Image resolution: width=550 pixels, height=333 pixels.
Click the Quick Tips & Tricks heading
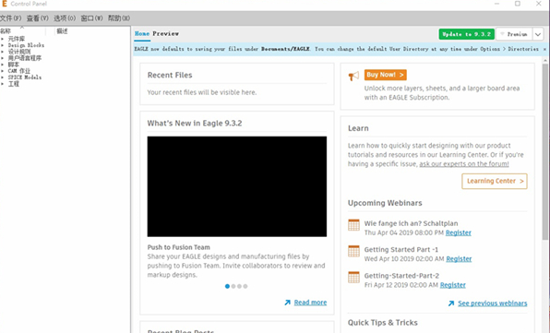pos(383,323)
